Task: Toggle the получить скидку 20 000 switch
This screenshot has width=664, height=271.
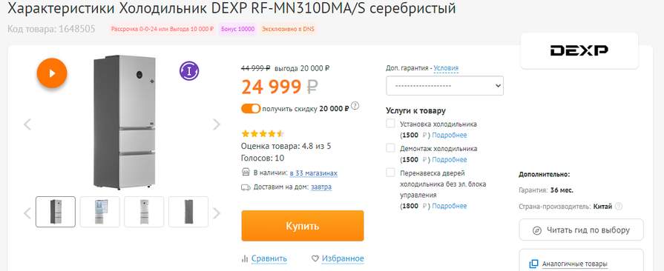Action: [x=251, y=109]
